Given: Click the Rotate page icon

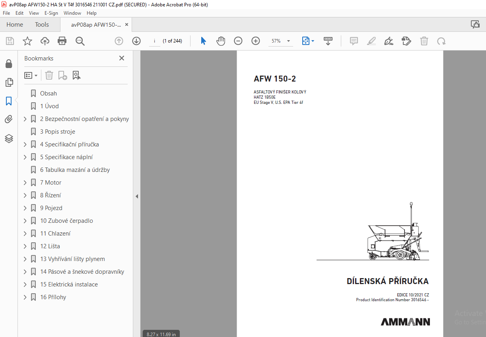Looking at the screenshot, I should 441,41.
